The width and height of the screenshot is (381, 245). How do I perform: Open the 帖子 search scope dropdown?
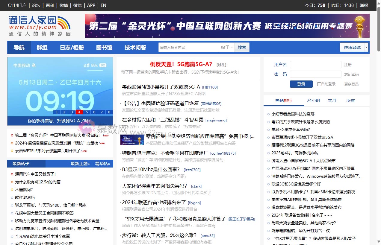pyautogui.click(x=227, y=47)
